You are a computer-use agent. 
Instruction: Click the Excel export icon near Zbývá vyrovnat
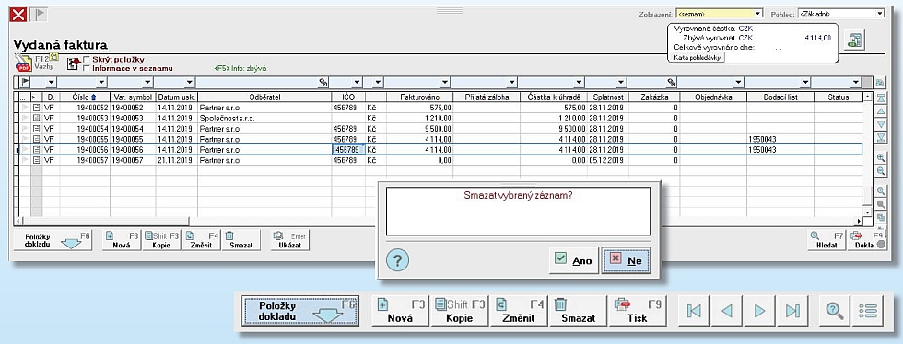click(x=853, y=40)
